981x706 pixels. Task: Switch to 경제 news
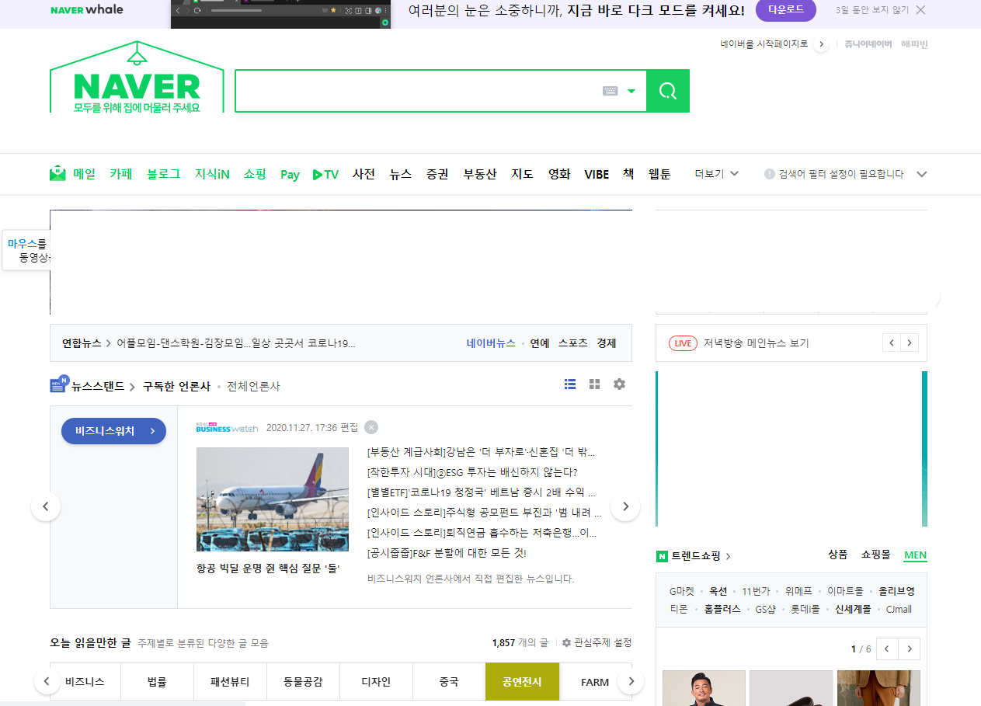(x=607, y=343)
